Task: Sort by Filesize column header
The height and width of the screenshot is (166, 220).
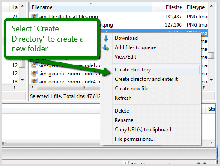Action: tap(169, 7)
